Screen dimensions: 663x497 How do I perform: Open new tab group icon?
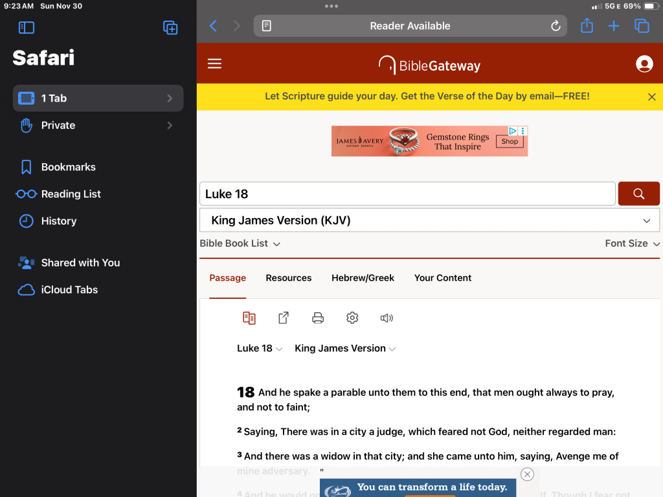170,27
